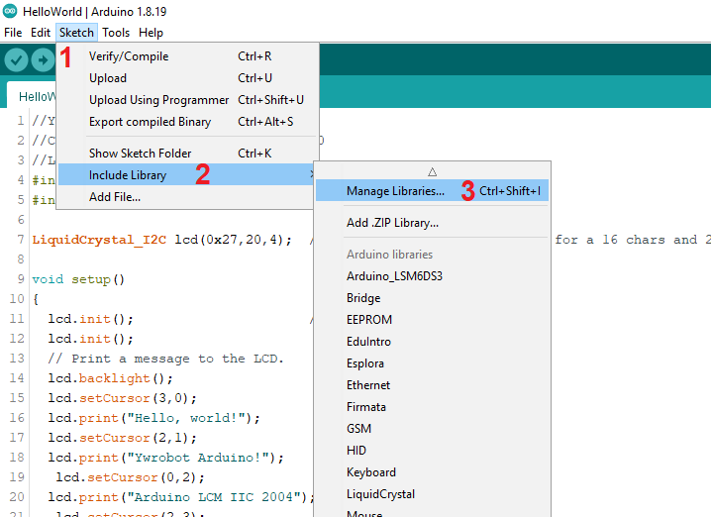711x517 pixels.
Task: Include the EEPROM library
Action: (369, 320)
